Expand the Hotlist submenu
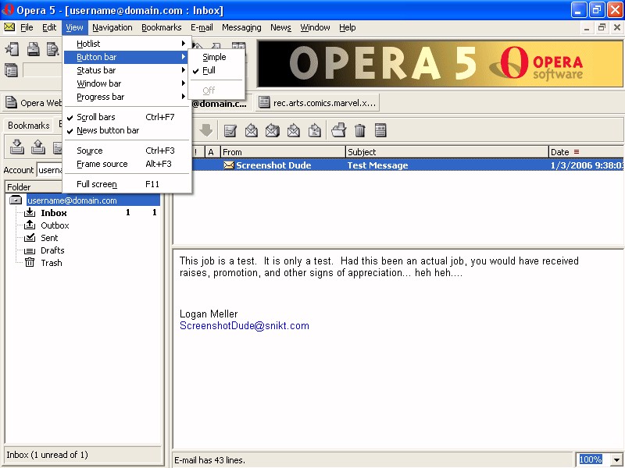This screenshot has height=468, width=625. pyautogui.click(x=127, y=44)
